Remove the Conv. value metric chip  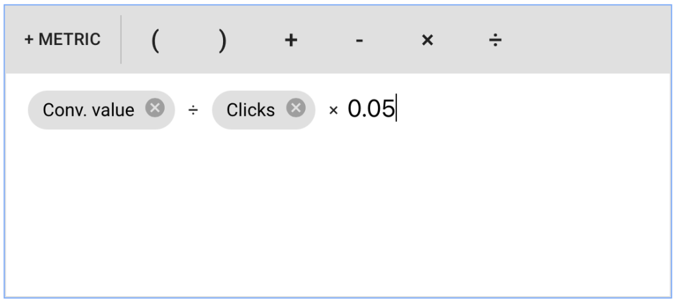tap(155, 108)
